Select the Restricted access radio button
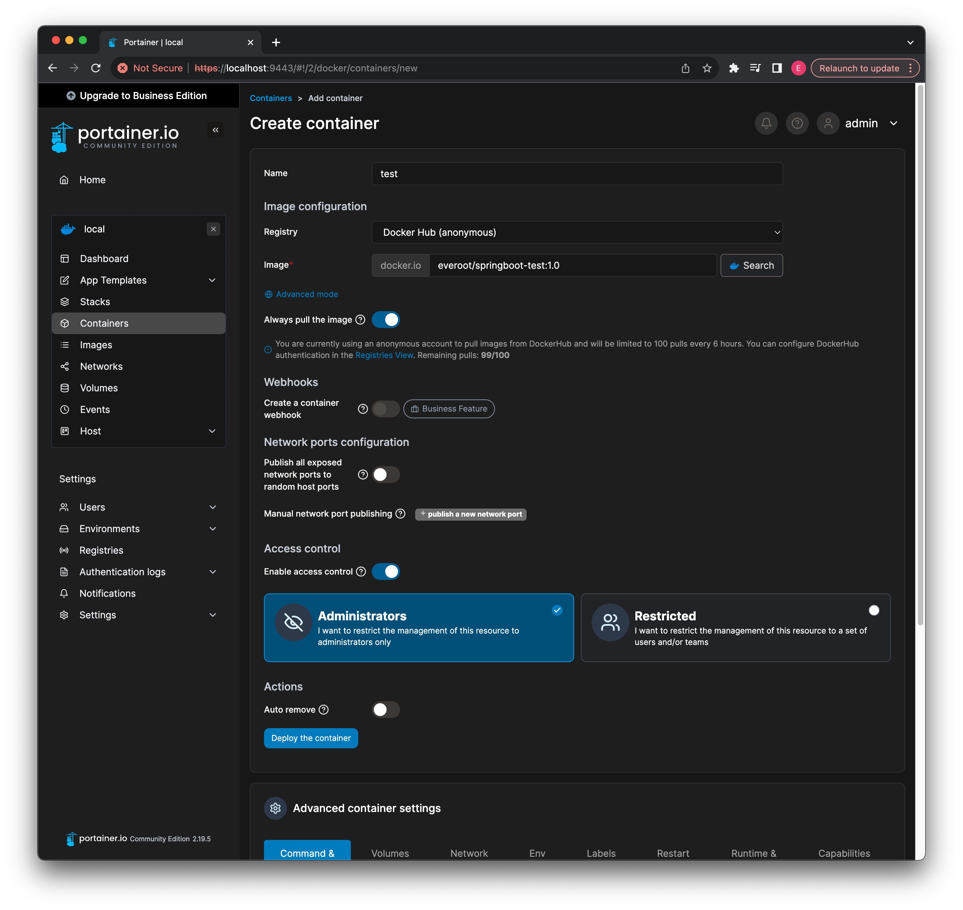Screen dimensions: 963x910 [873, 610]
